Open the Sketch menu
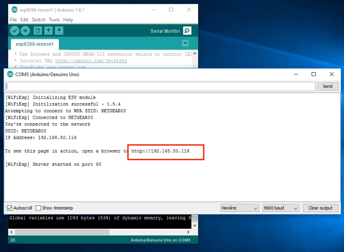Screen dimensions: 344x252 [38, 20]
